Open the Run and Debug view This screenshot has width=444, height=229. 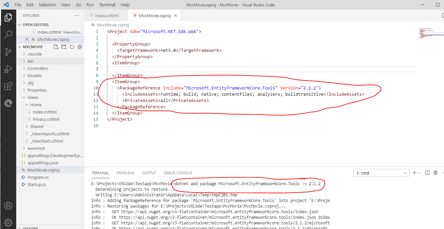point(8,69)
